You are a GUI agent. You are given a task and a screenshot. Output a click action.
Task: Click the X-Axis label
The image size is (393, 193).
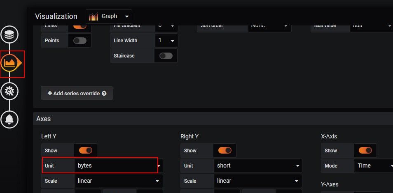(x=329, y=136)
